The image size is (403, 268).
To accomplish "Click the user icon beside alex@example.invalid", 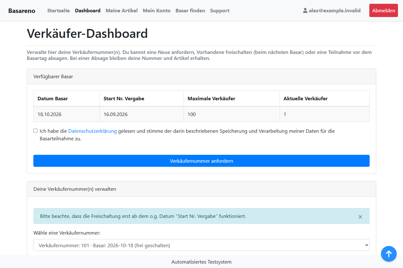I will pyautogui.click(x=305, y=10).
